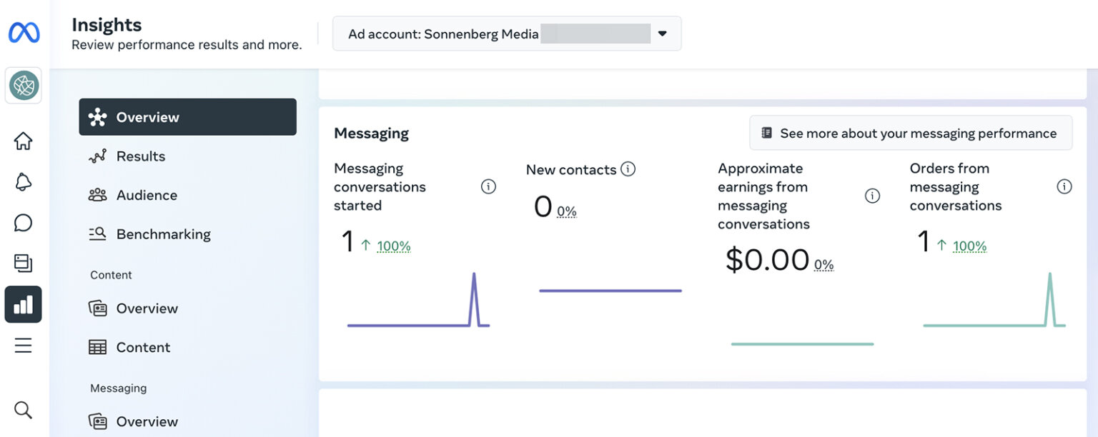Click the info icon beside Approximate earnings
This screenshot has height=437, width=1098.
click(x=872, y=194)
